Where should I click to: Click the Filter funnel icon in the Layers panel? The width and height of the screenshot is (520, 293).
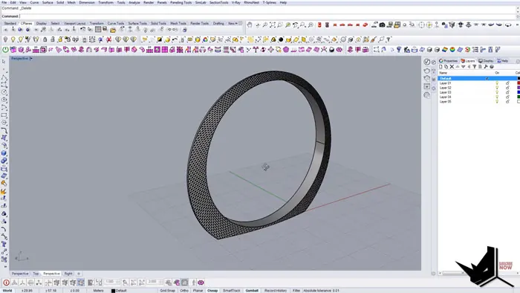coord(475,67)
